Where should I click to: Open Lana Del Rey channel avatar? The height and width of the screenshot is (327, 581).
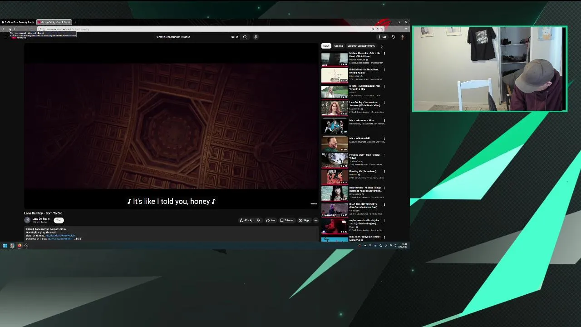click(x=27, y=220)
